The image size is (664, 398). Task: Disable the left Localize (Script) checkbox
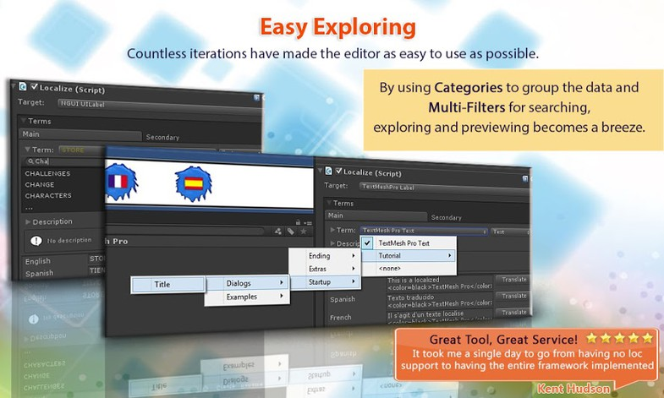click(x=34, y=87)
